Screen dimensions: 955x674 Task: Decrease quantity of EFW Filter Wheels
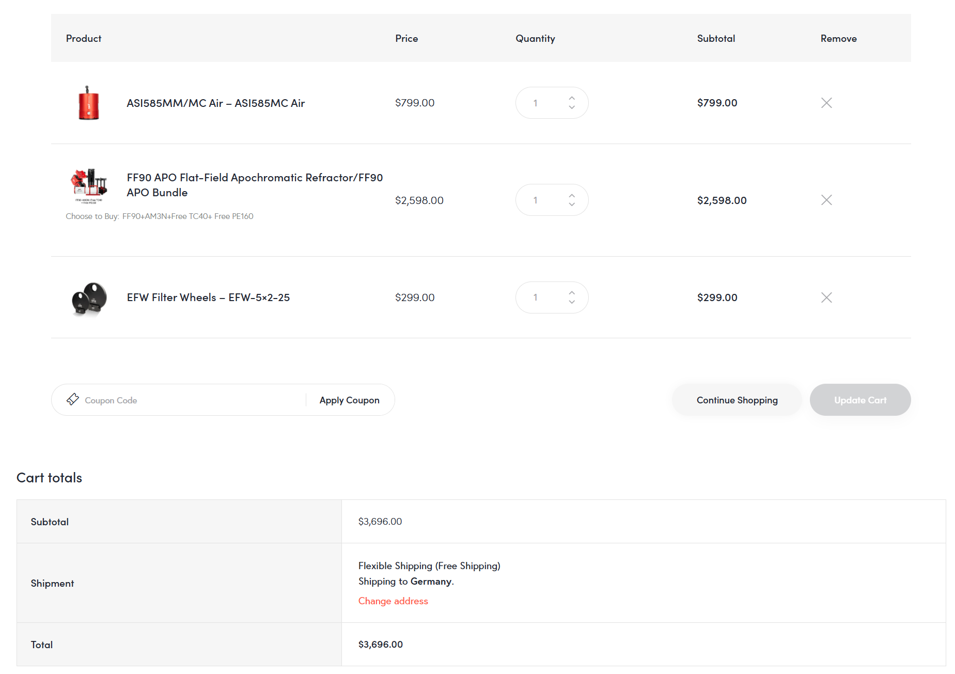point(572,302)
